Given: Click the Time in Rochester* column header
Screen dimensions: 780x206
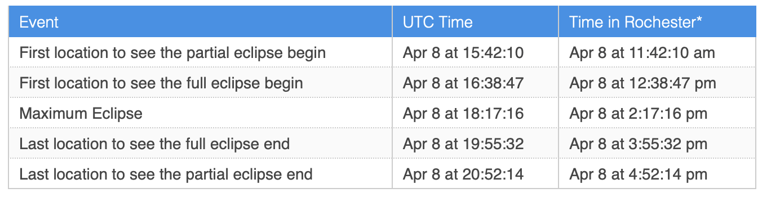Looking at the screenshot, I should (x=657, y=22).
